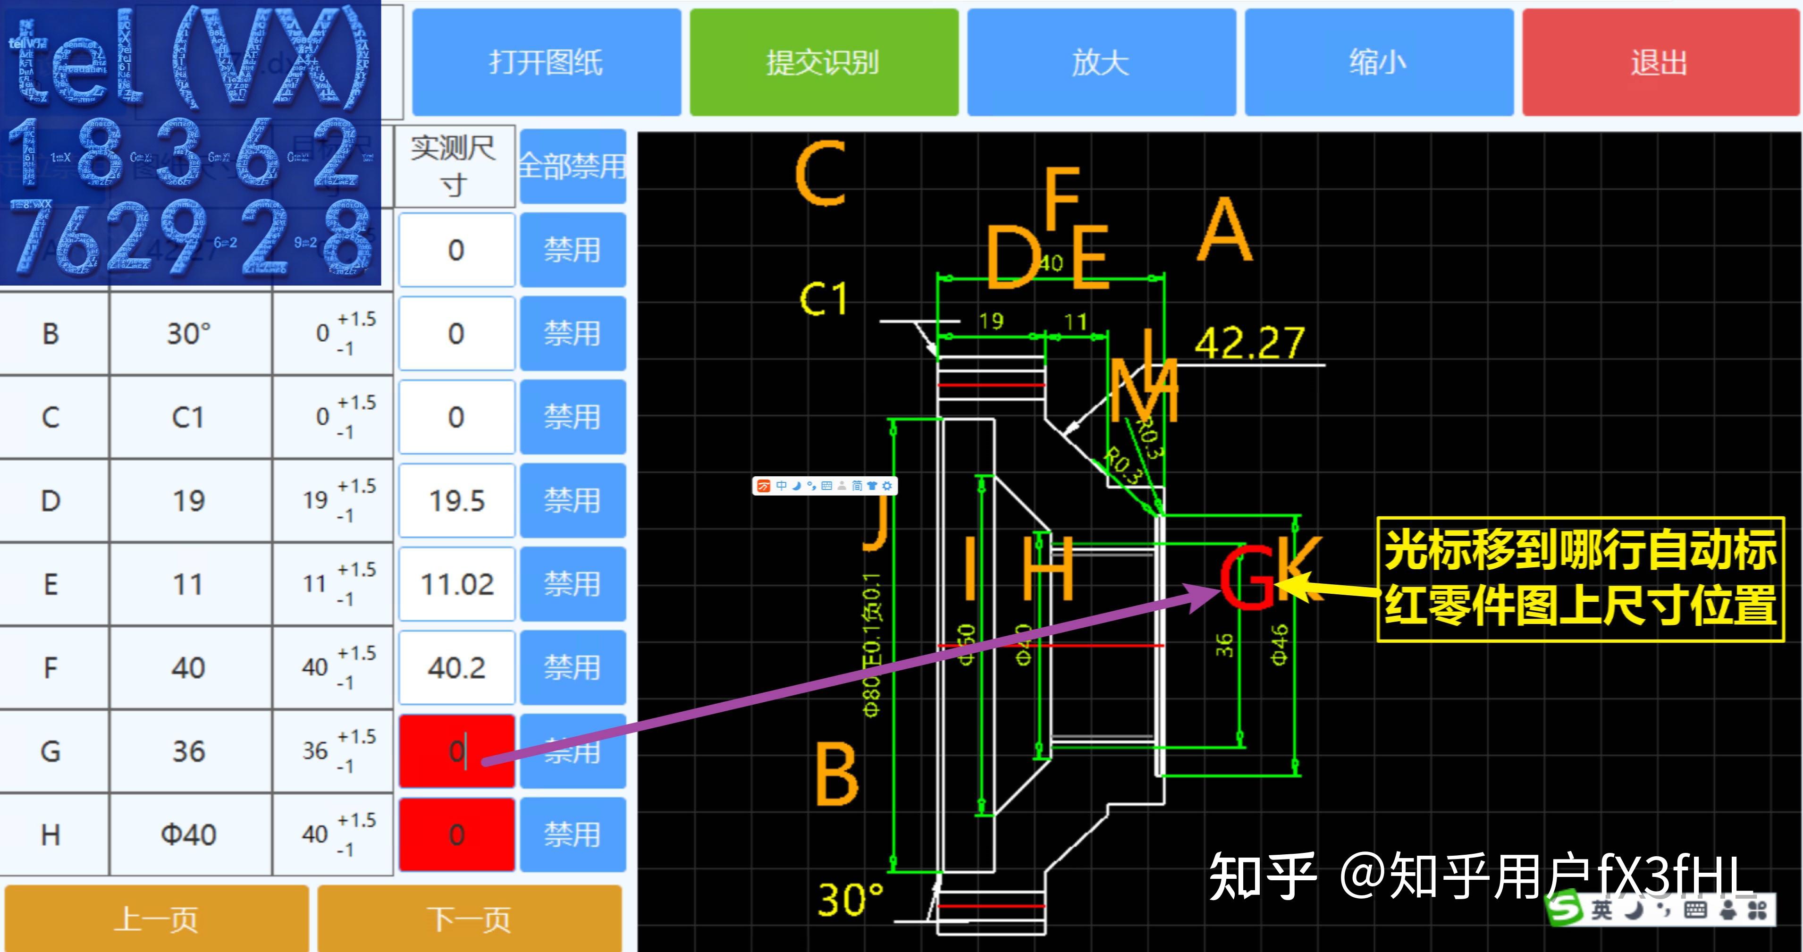Toggle 简 simplified Chinese on floating IME bar
The height and width of the screenshot is (952, 1803).
click(858, 486)
